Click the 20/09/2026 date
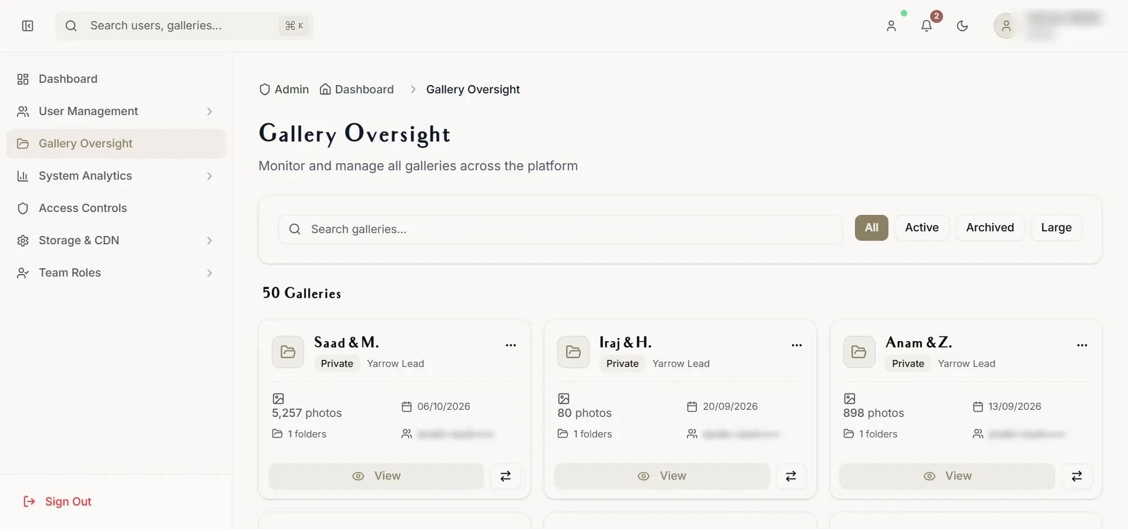 (730, 406)
